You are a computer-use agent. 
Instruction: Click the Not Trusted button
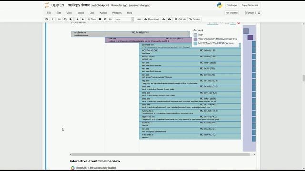(x=232, y=13)
